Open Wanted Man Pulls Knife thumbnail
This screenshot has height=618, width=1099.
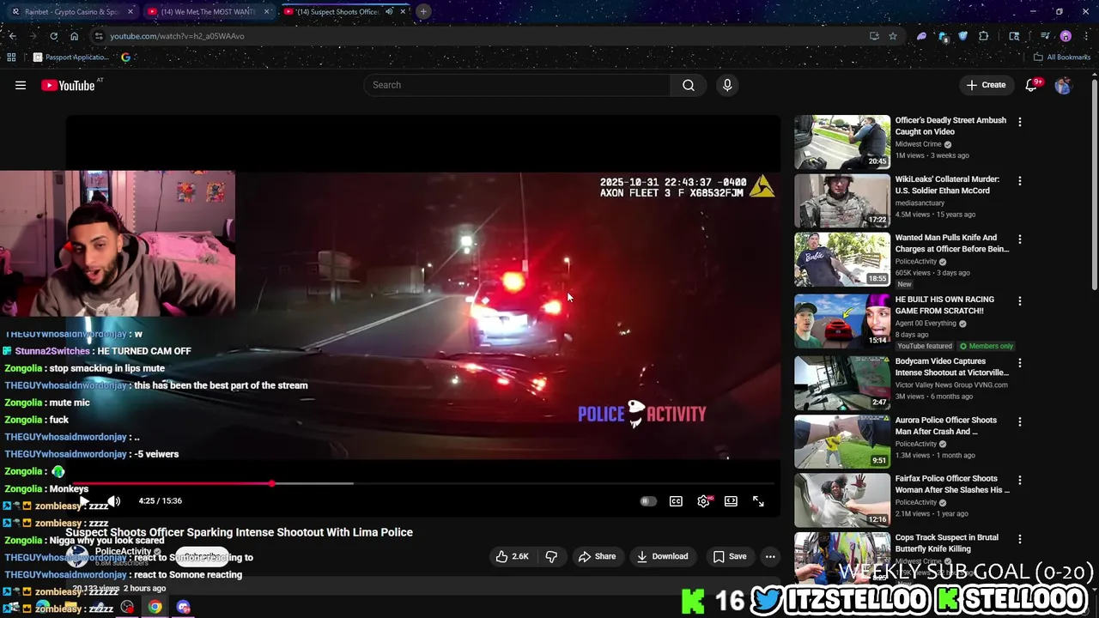[842, 259]
